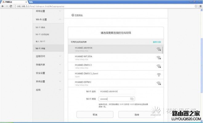Bookmark page with the star icon

click(196, 6)
